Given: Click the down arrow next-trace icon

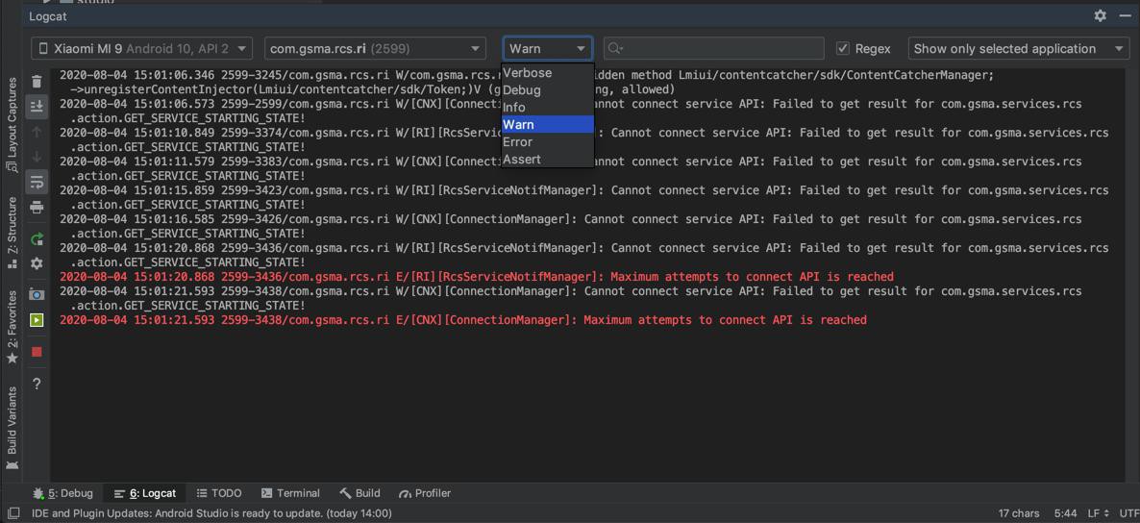Looking at the screenshot, I should 37,157.
